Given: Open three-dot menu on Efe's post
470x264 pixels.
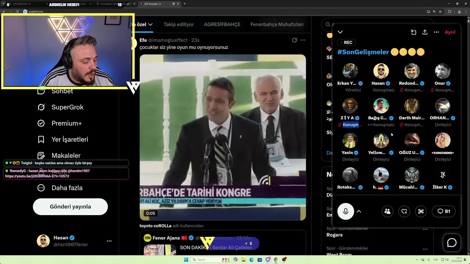Looking at the screenshot, I should (303, 40).
